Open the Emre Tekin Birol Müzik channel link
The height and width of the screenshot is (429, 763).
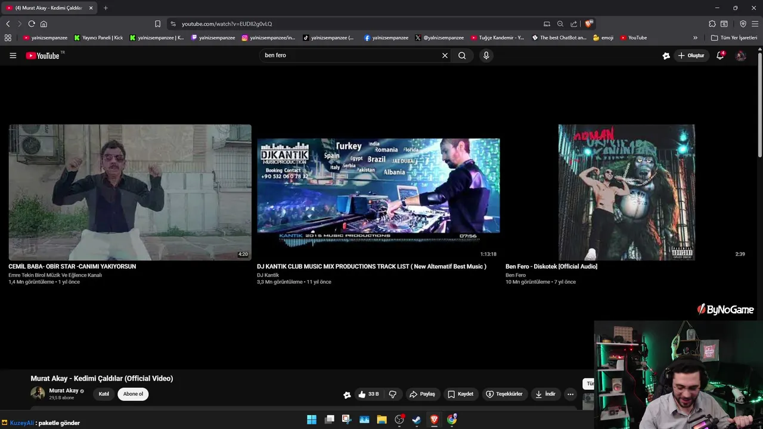55,275
